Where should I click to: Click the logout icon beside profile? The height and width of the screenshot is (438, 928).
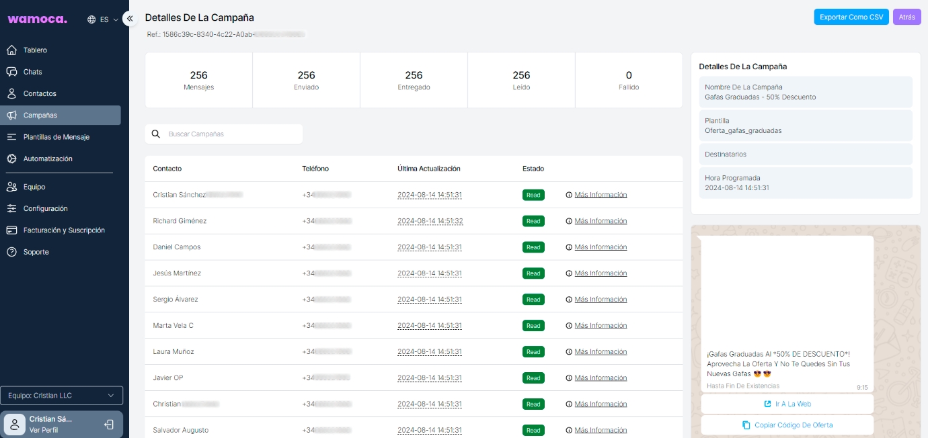tap(109, 425)
